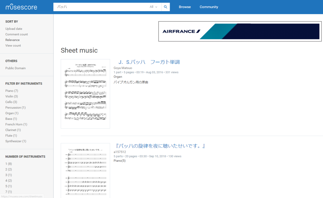Image resolution: width=323 pixels, height=198 pixels.
Task: Sort results by Relevance
Action: [12, 40]
